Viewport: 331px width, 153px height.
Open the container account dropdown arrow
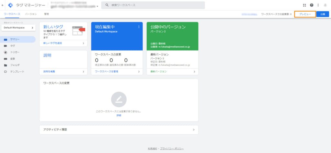(98, 6)
